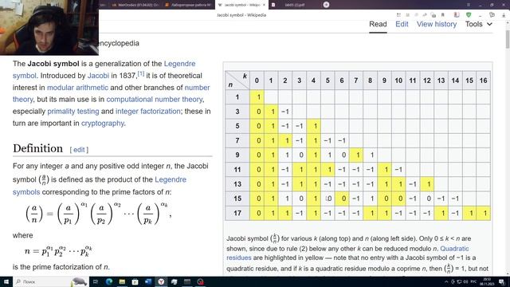The image size is (510, 287).
Task: Follow the Jacobi person link
Action: click(98, 76)
